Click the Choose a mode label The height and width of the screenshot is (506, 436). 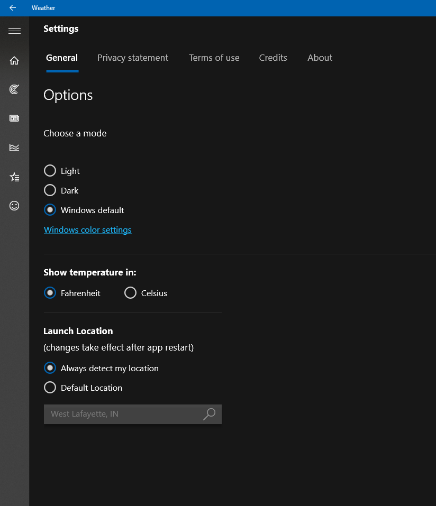pyautogui.click(x=75, y=133)
